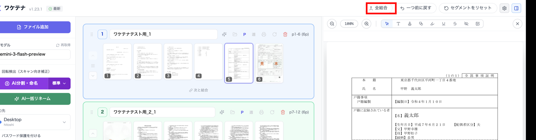The width and height of the screenshot is (536, 140).
Task: Click folder icon for segment 1
Action: click(235, 34)
